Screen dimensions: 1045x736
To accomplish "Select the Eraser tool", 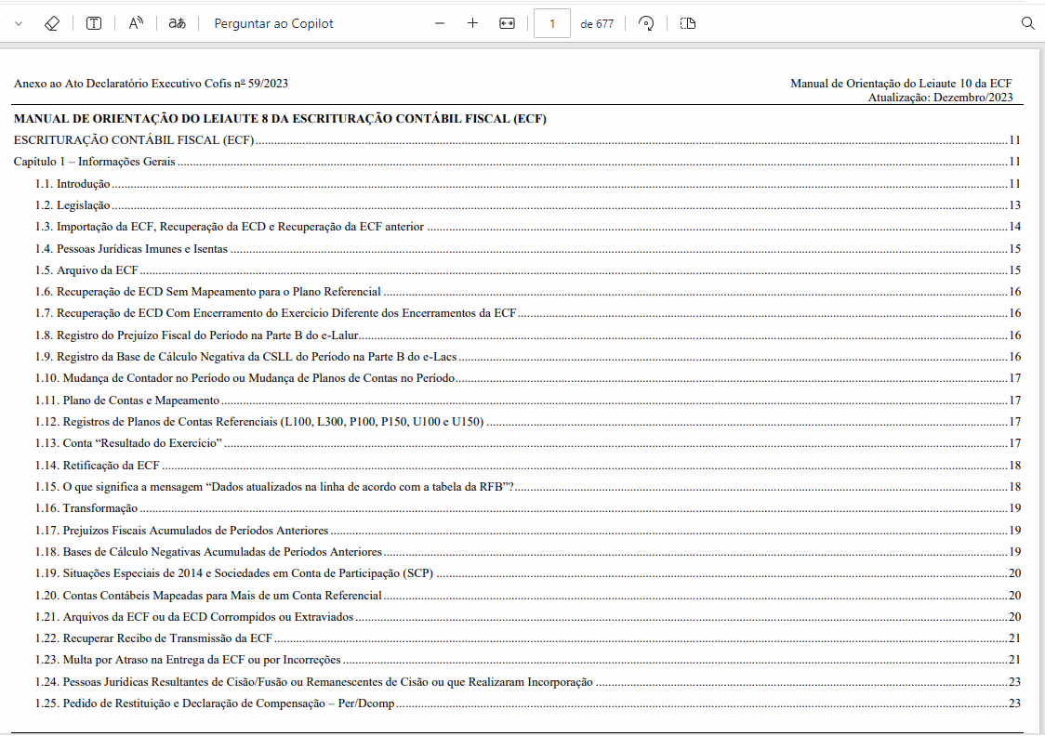I will [52, 23].
